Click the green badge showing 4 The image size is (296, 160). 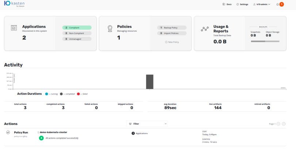point(41,138)
